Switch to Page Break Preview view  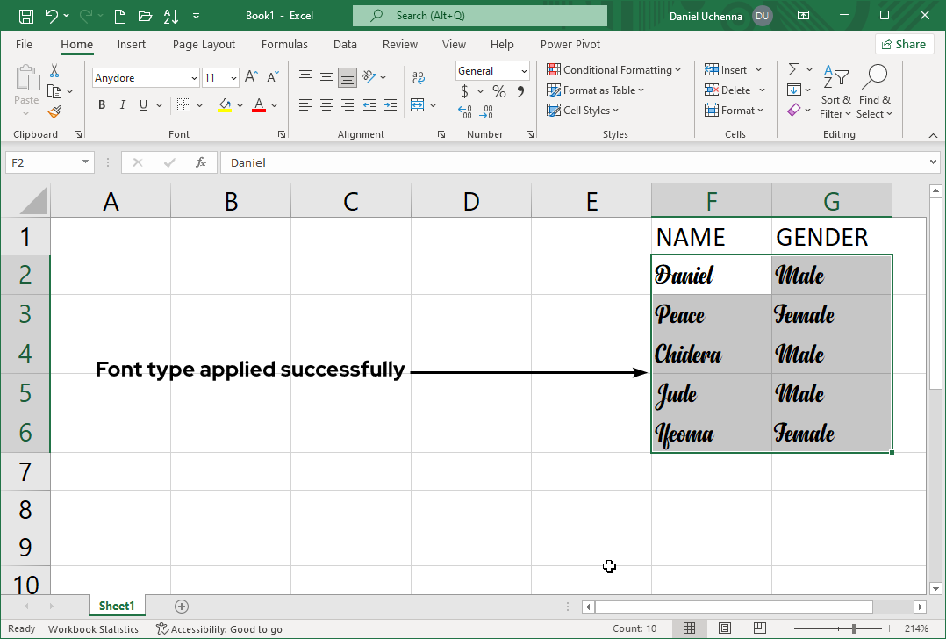759,628
